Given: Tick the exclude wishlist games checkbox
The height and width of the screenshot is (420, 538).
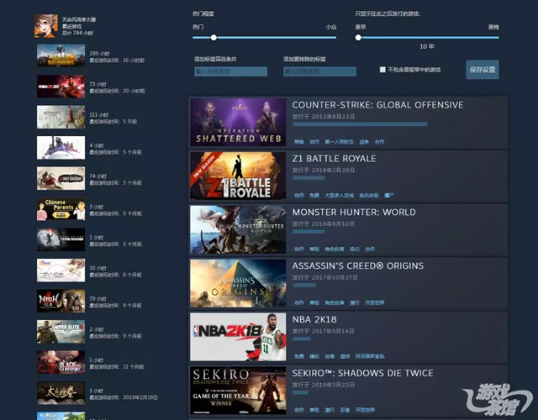Looking at the screenshot, I should tap(382, 70).
